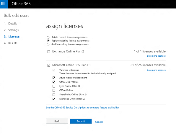Click the greyed Yammer Enterprise checkbox
Image resolution: width=176 pixels, height=136 pixels.
[x=54, y=70]
